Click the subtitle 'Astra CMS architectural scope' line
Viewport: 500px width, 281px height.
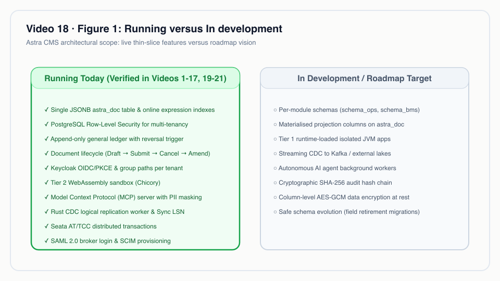click(141, 43)
